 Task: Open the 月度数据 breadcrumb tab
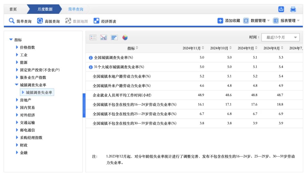(x=45, y=9)
